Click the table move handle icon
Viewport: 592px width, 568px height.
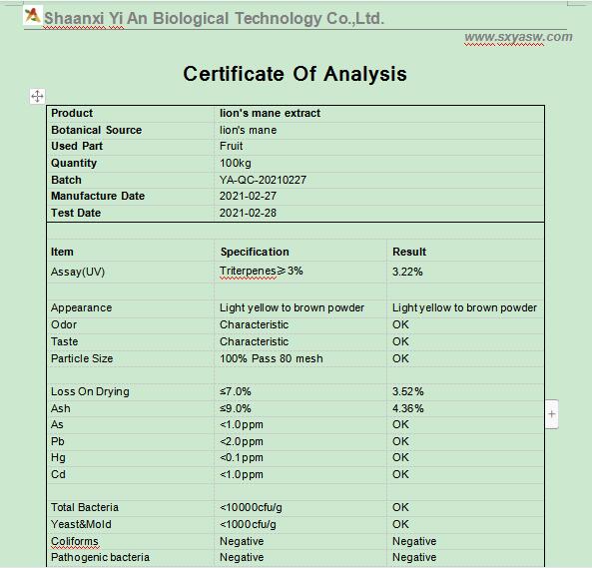37,96
